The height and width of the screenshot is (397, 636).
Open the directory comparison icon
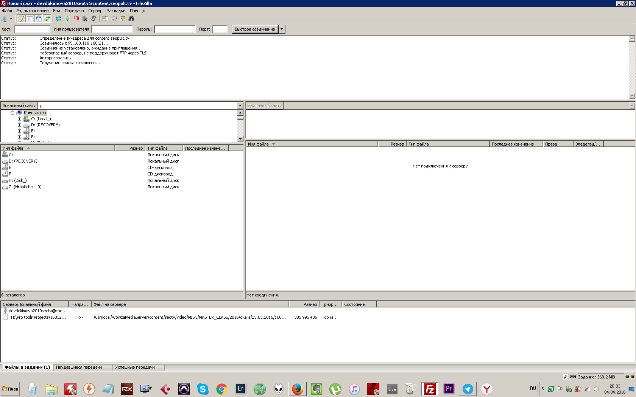pos(114,19)
